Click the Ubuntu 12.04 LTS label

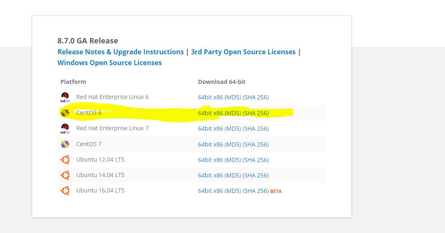click(100, 160)
